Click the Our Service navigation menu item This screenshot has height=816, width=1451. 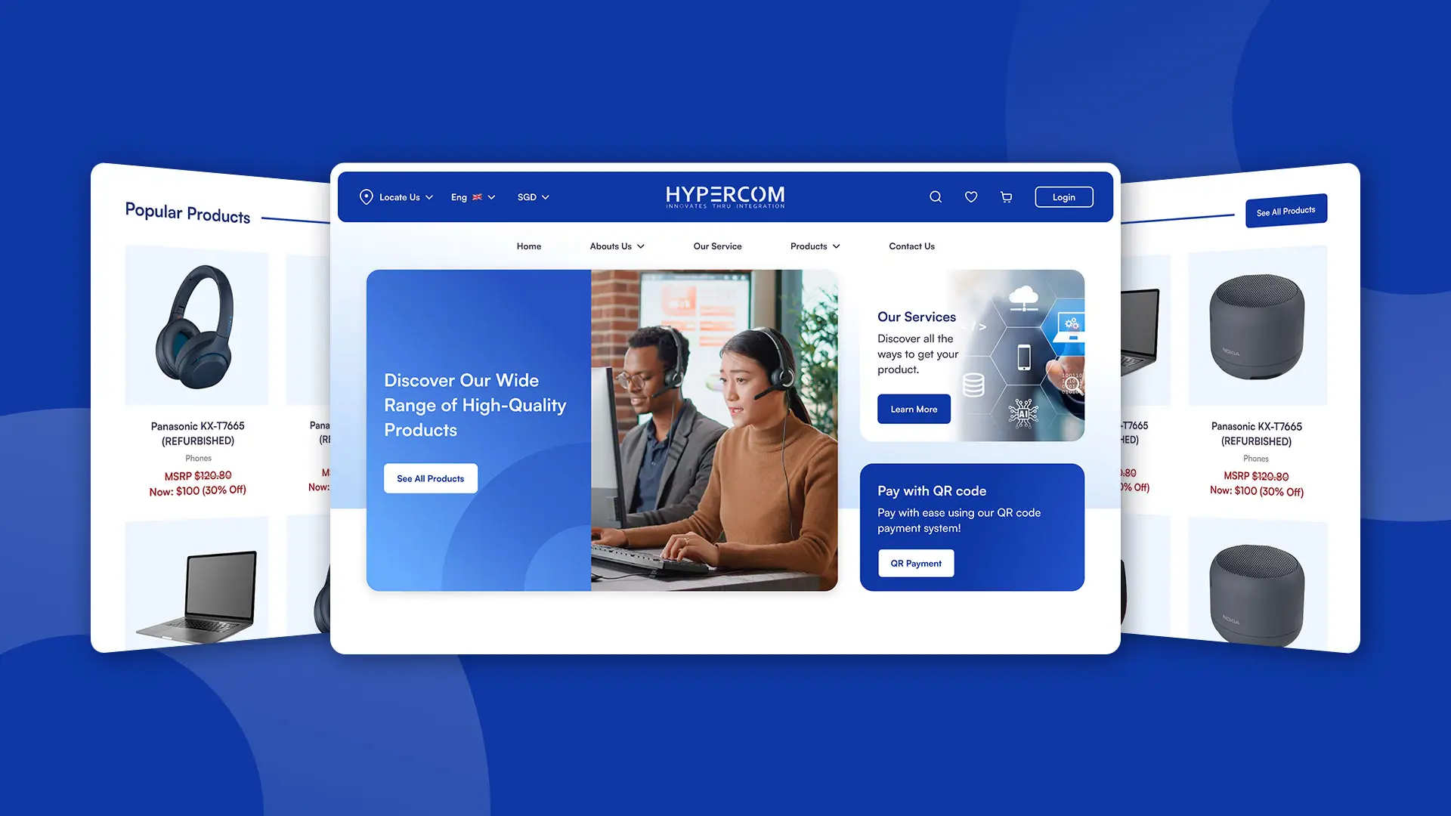[x=716, y=245]
